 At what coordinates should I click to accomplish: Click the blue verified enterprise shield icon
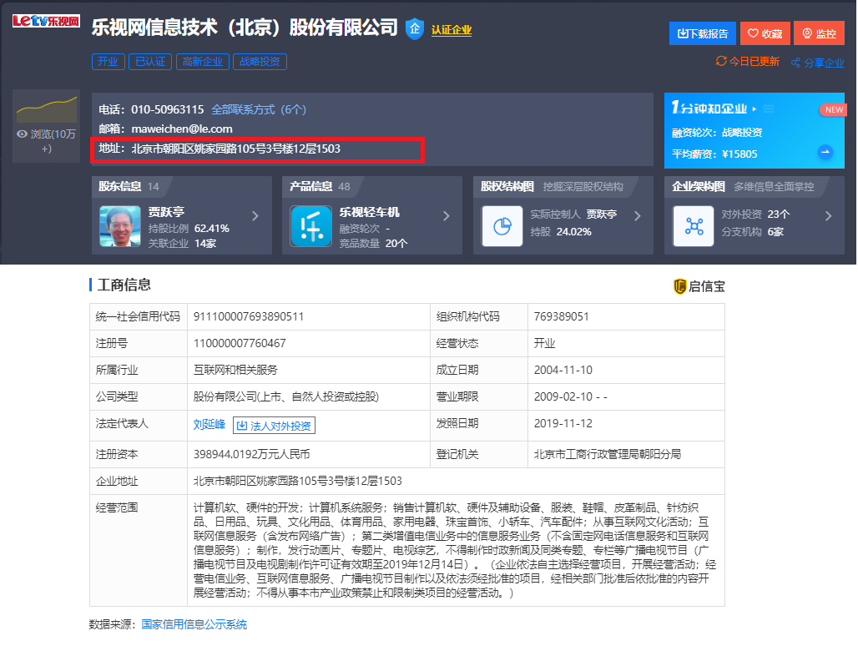click(415, 28)
